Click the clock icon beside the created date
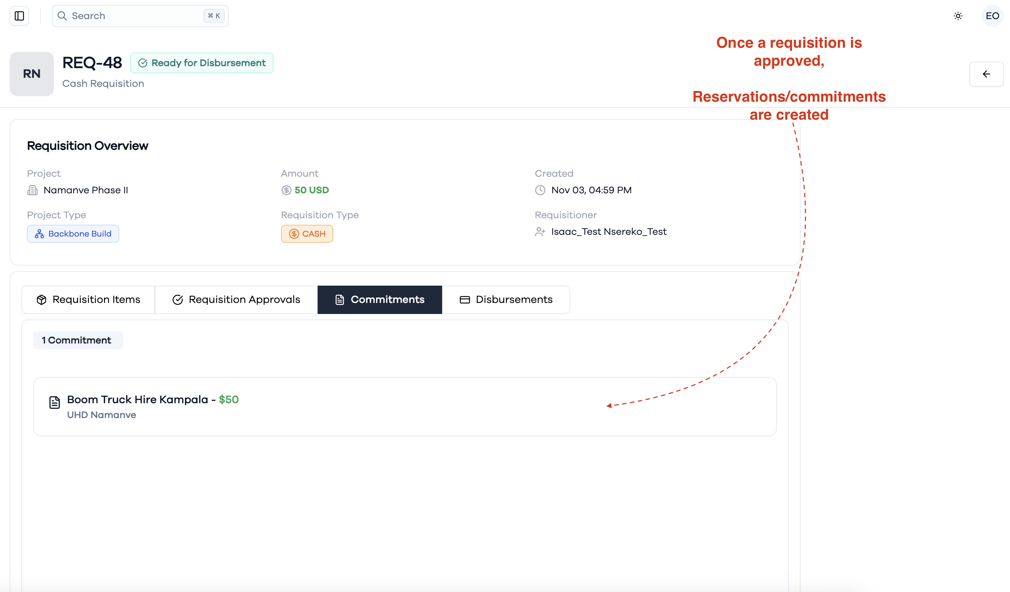Image resolution: width=1010 pixels, height=592 pixels. [540, 190]
